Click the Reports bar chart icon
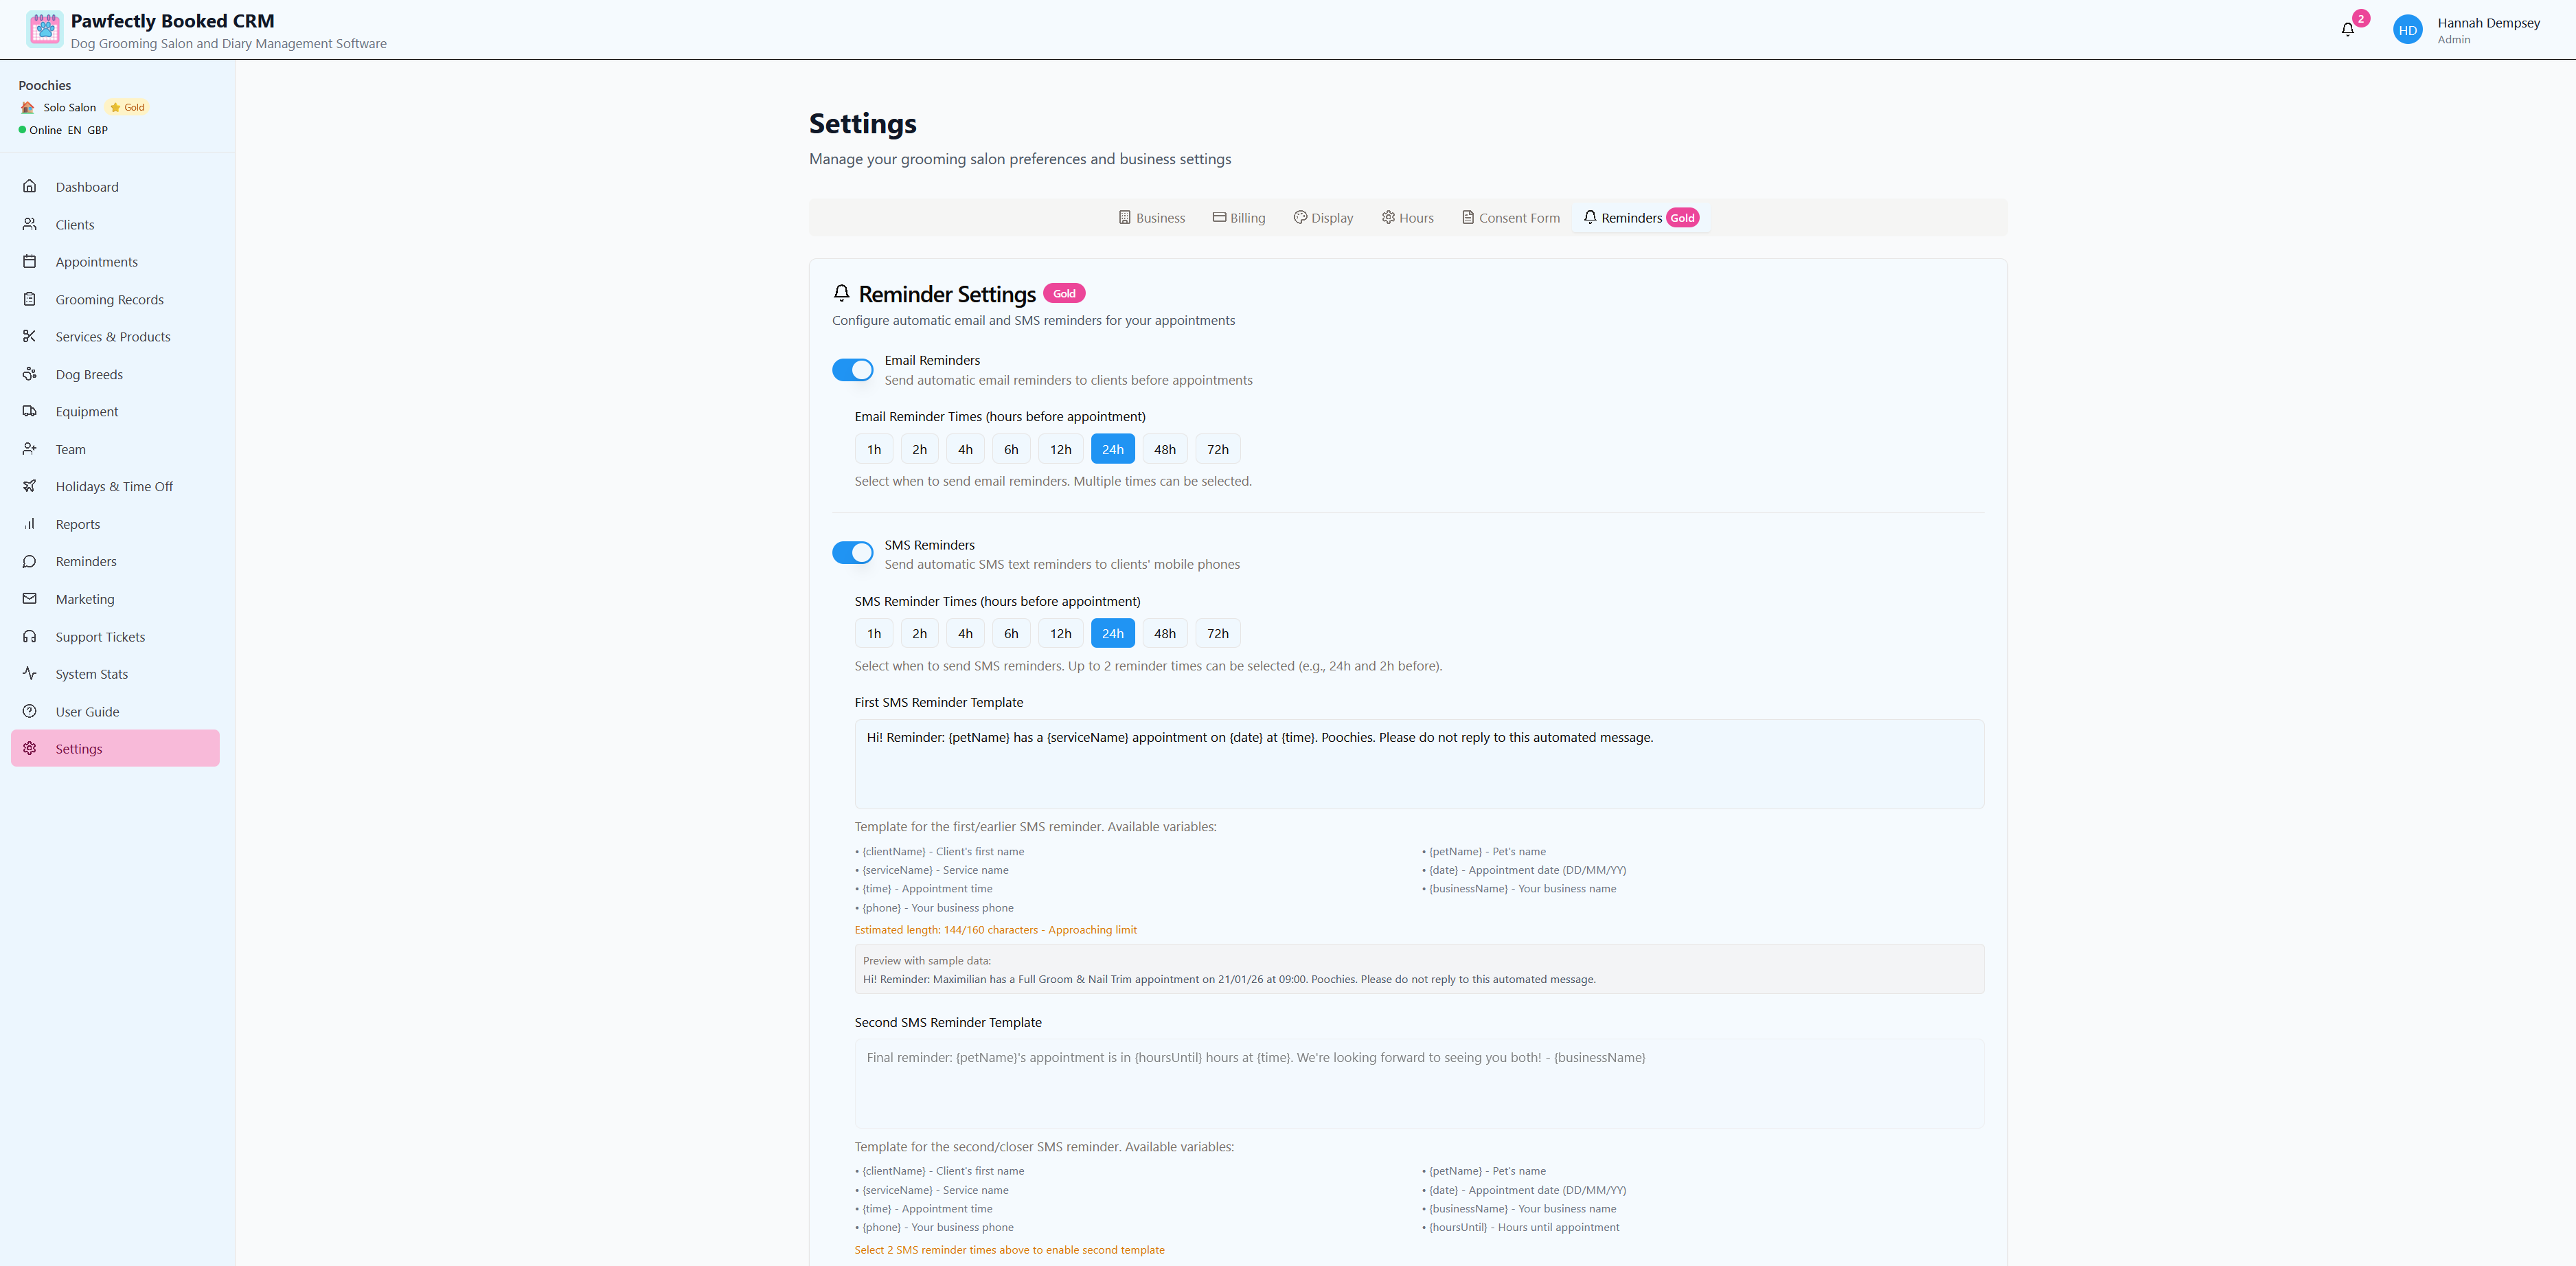 [x=30, y=524]
